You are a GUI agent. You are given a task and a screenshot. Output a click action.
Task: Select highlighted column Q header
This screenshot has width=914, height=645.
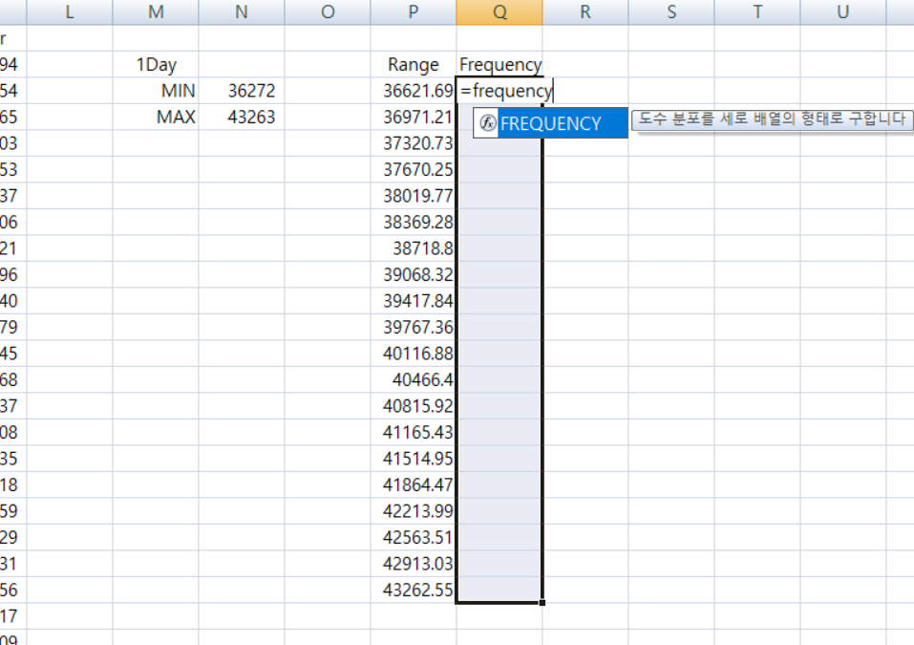click(x=500, y=11)
